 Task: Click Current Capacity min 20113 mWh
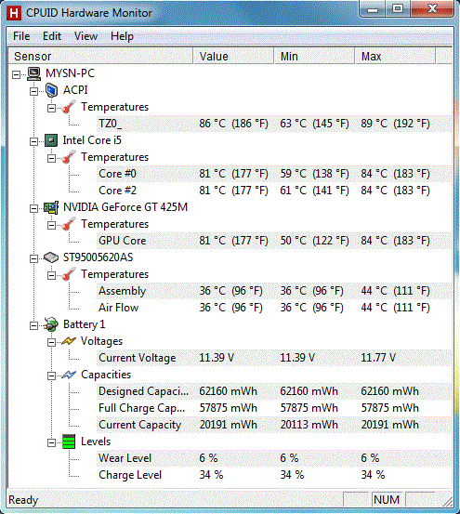click(309, 425)
